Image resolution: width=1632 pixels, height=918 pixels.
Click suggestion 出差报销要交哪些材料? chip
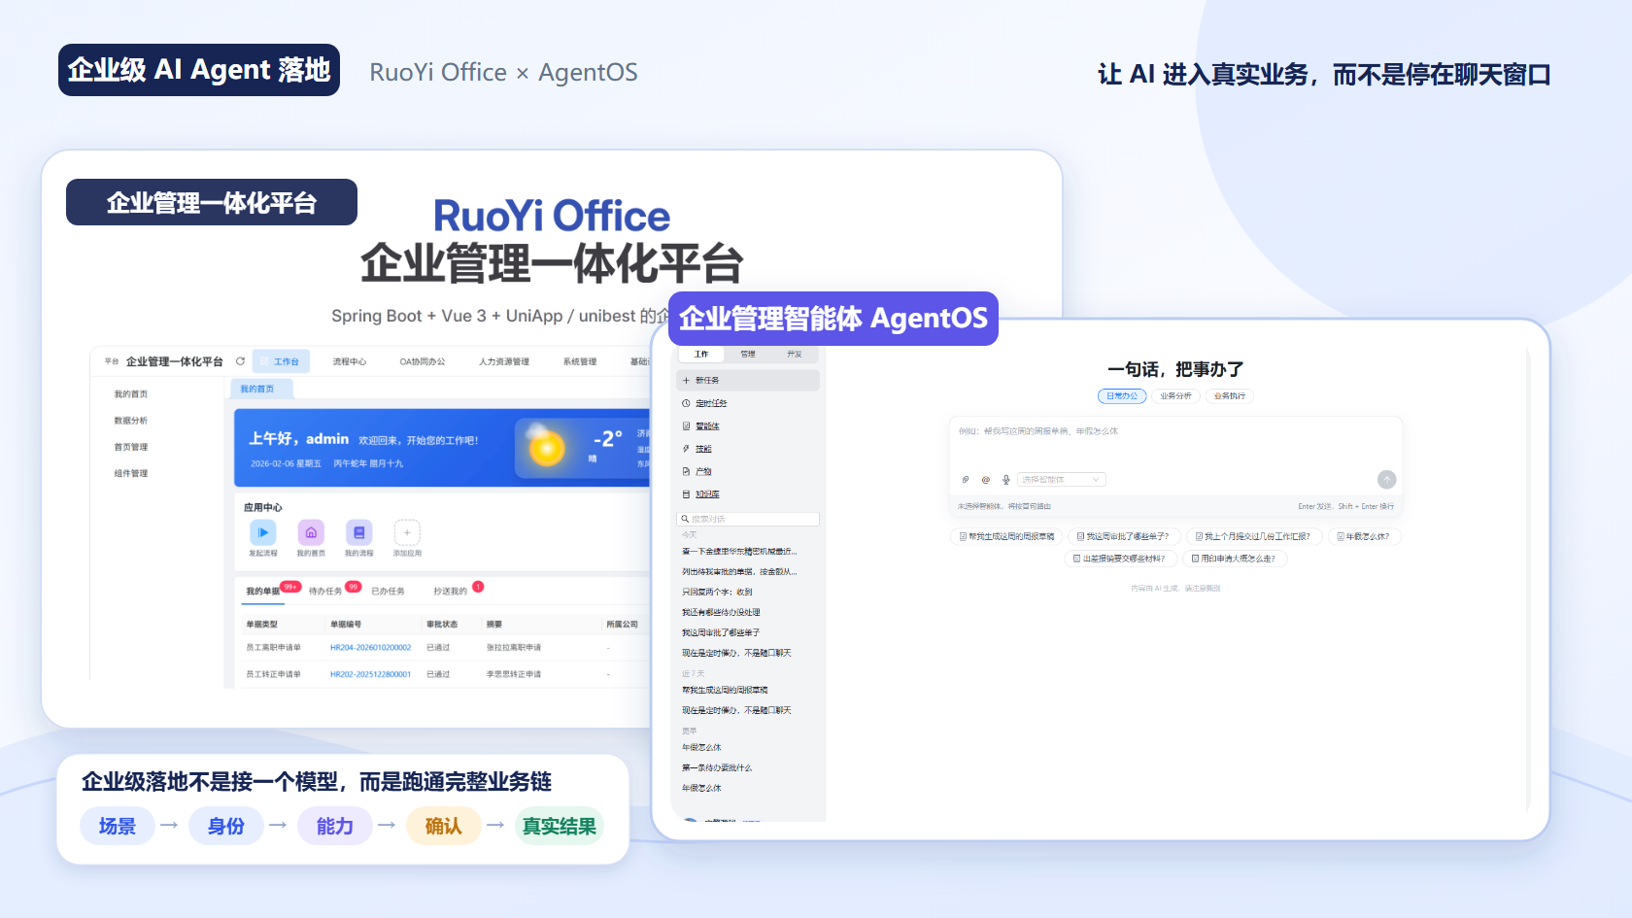click(x=1123, y=559)
